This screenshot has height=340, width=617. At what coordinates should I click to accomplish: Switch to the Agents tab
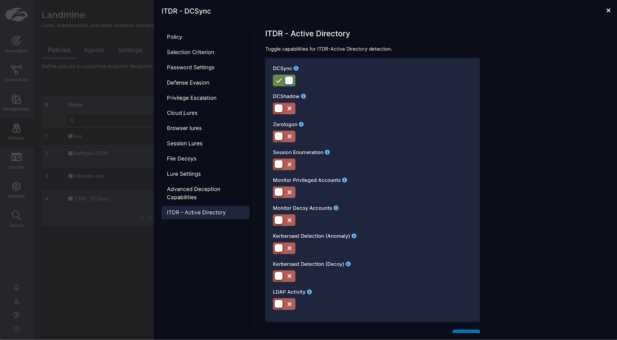(x=94, y=50)
